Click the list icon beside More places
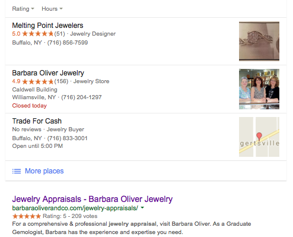This screenshot has width=293, height=237. pyautogui.click(x=17, y=171)
